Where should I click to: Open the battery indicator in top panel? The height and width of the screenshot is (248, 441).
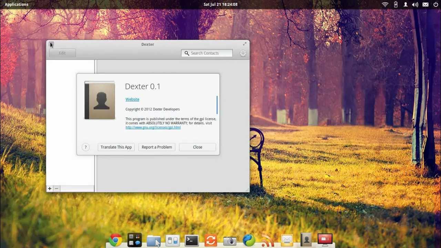[x=396, y=4]
